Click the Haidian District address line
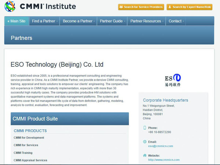The width and height of the screenshot is (220, 165). click(x=153, y=110)
